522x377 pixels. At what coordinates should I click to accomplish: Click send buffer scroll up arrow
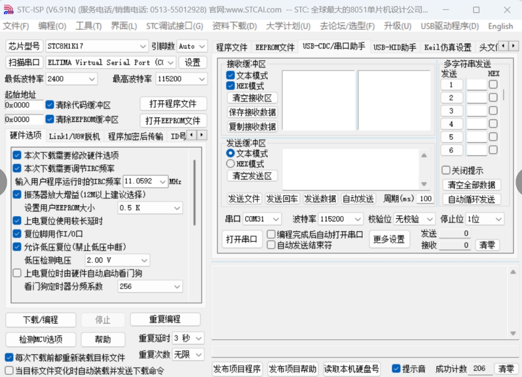(424, 155)
